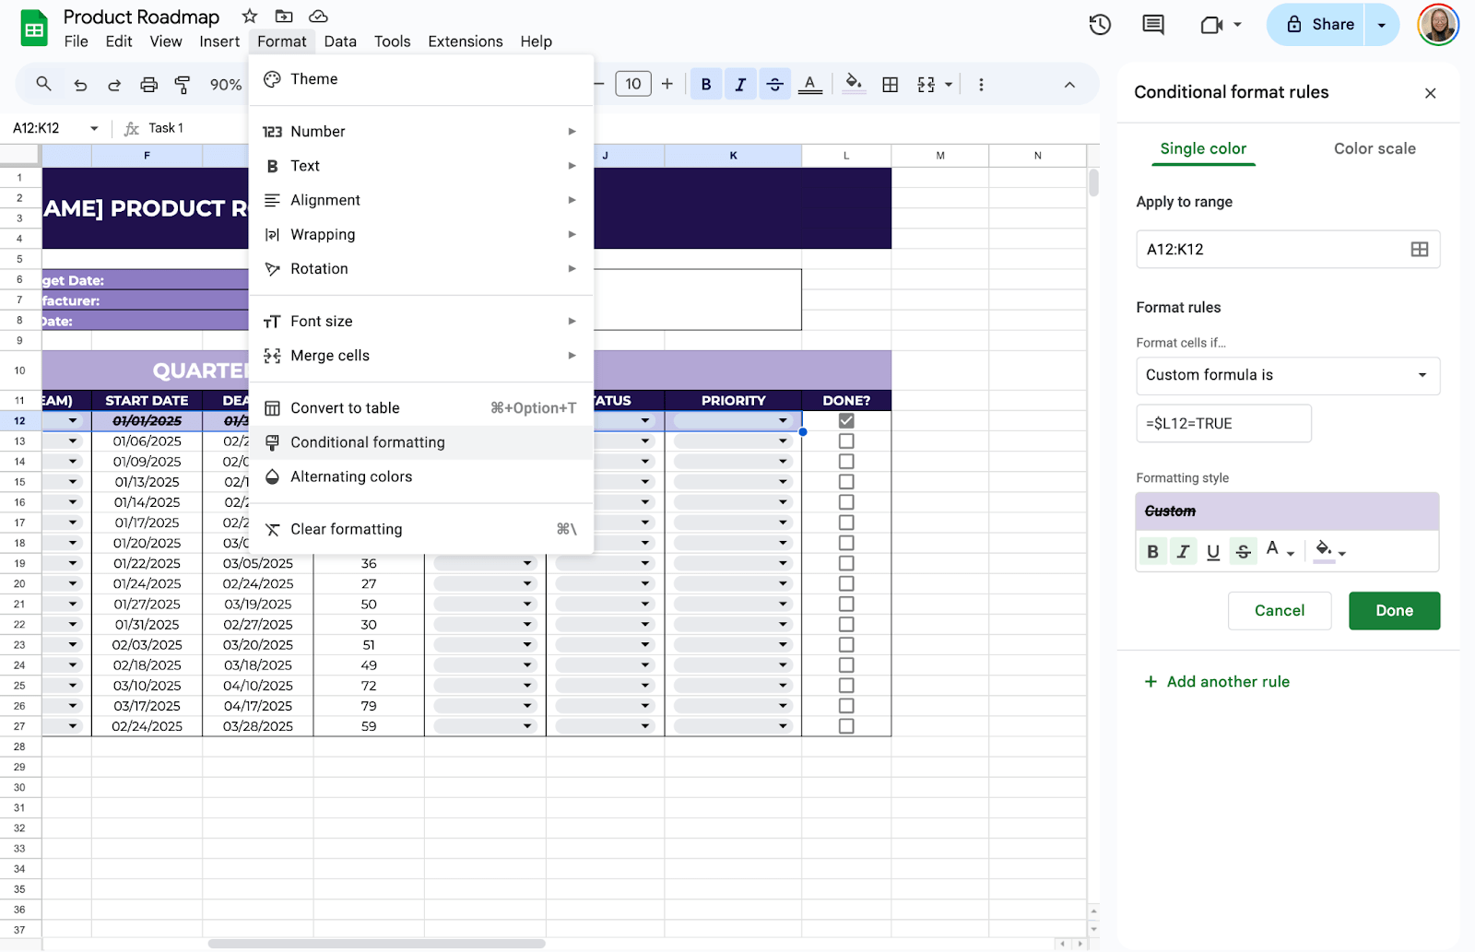The width and height of the screenshot is (1475, 952).
Task: Open rule fill color picker in sidebar
Action: [1328, 551]
